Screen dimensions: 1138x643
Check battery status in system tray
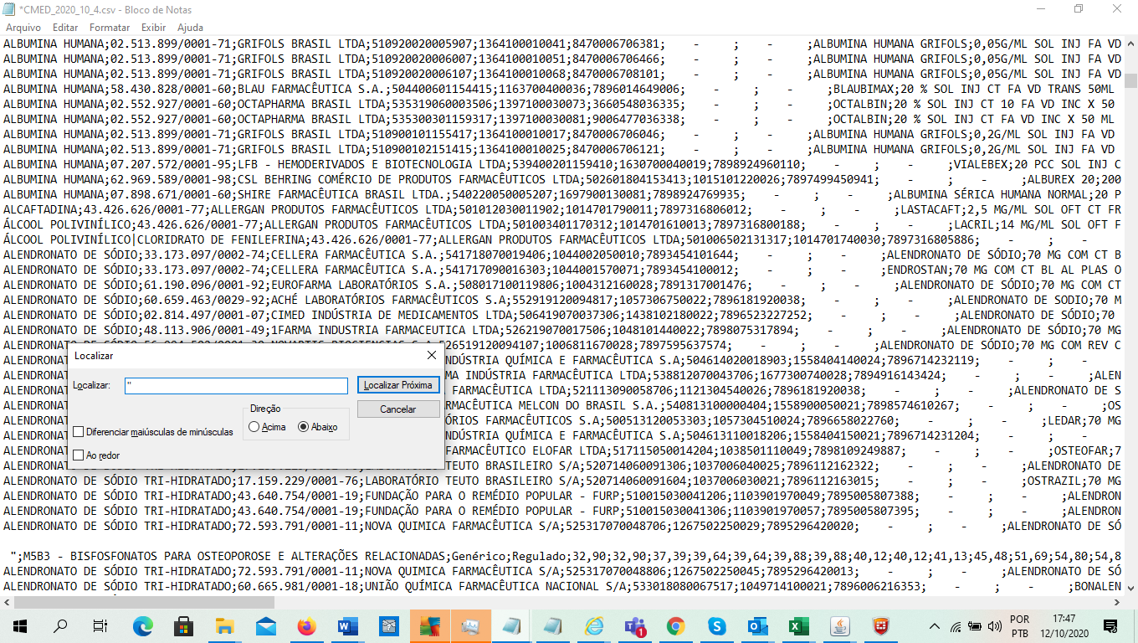[975, 626]
